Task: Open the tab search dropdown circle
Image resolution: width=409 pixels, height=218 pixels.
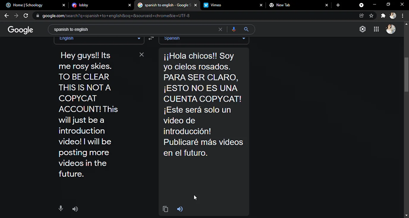Action: [361, 5]
